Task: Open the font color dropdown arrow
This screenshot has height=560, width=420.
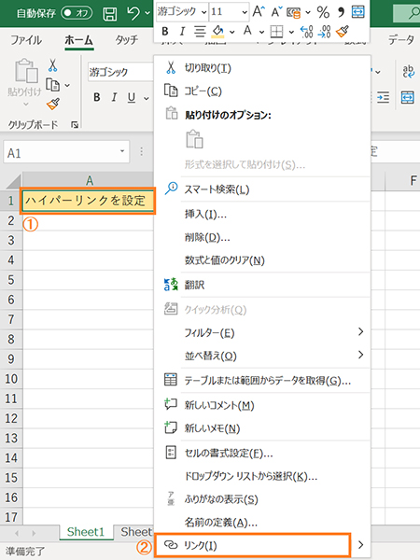Action: [261, 32]
